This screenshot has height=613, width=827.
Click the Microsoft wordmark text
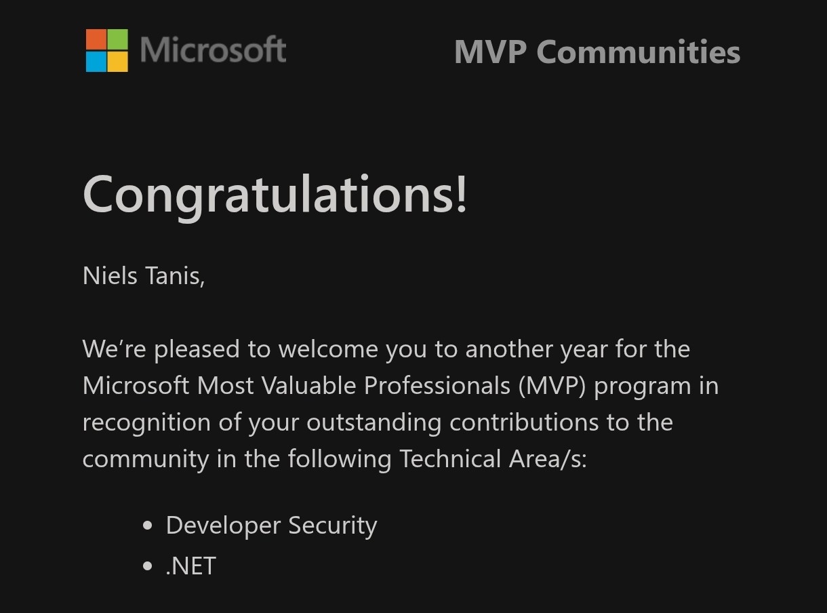pyautogui.click(x=213, y=50)
